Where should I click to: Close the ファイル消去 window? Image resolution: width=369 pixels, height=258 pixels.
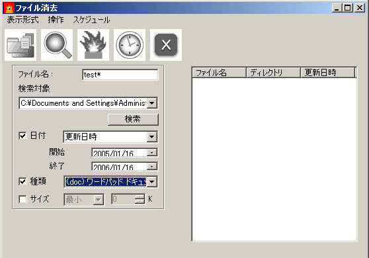(x=360, y=8)
